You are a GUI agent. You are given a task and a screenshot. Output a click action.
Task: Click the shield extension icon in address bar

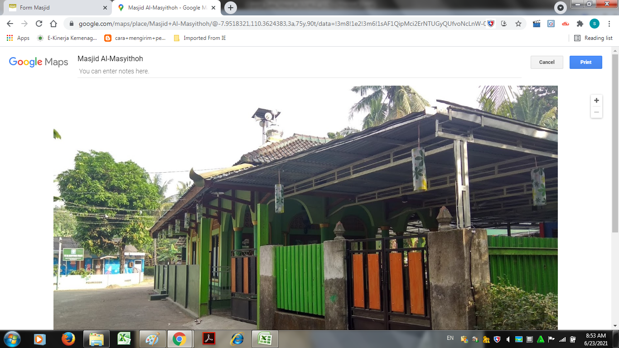[491, 24]
